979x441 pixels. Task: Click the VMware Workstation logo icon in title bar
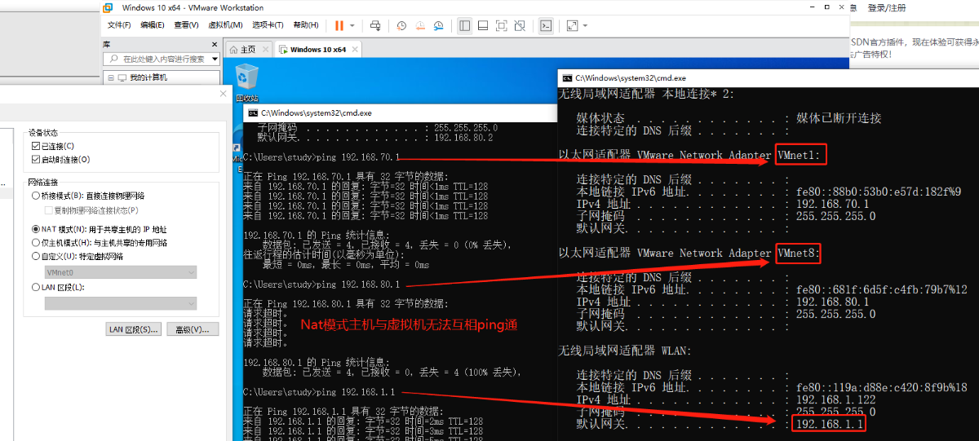click(107, 7)
